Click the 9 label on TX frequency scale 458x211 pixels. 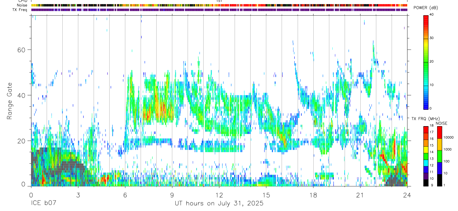click(432, 185)
